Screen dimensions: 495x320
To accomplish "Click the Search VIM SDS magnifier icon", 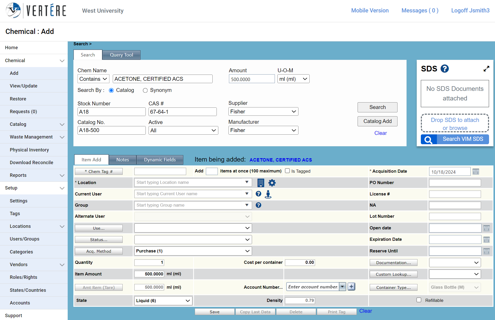I will (x=429, y=139).
